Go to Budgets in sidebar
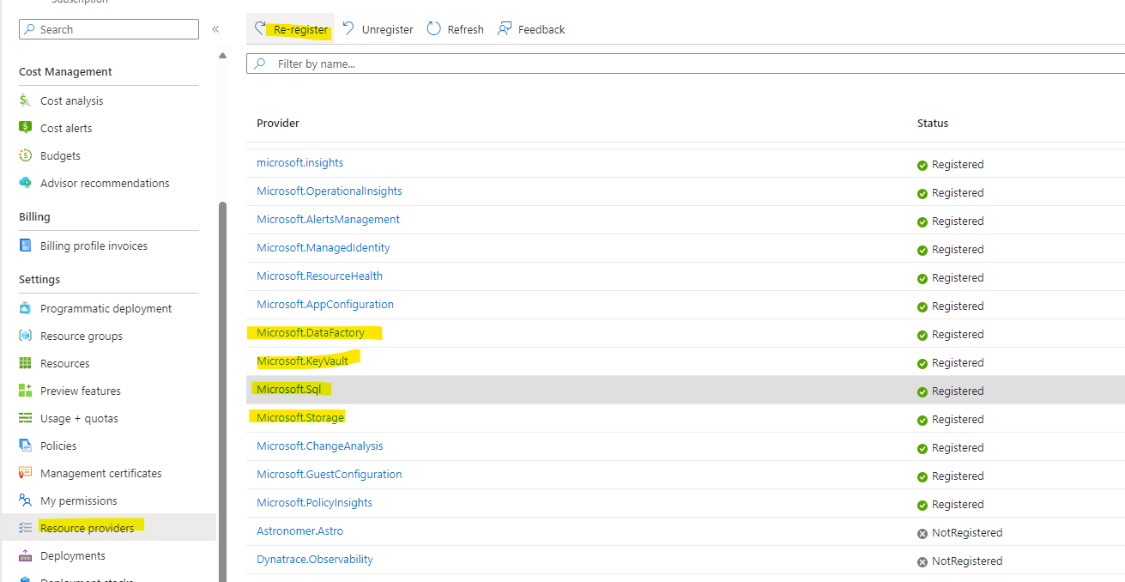 click(60, 155)
